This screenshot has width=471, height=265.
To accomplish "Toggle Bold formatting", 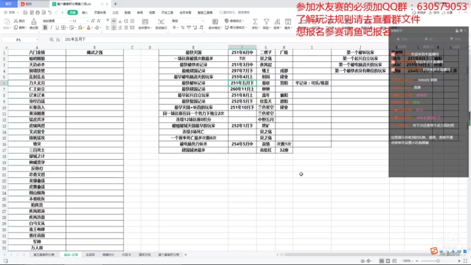I will coord(45,28).
